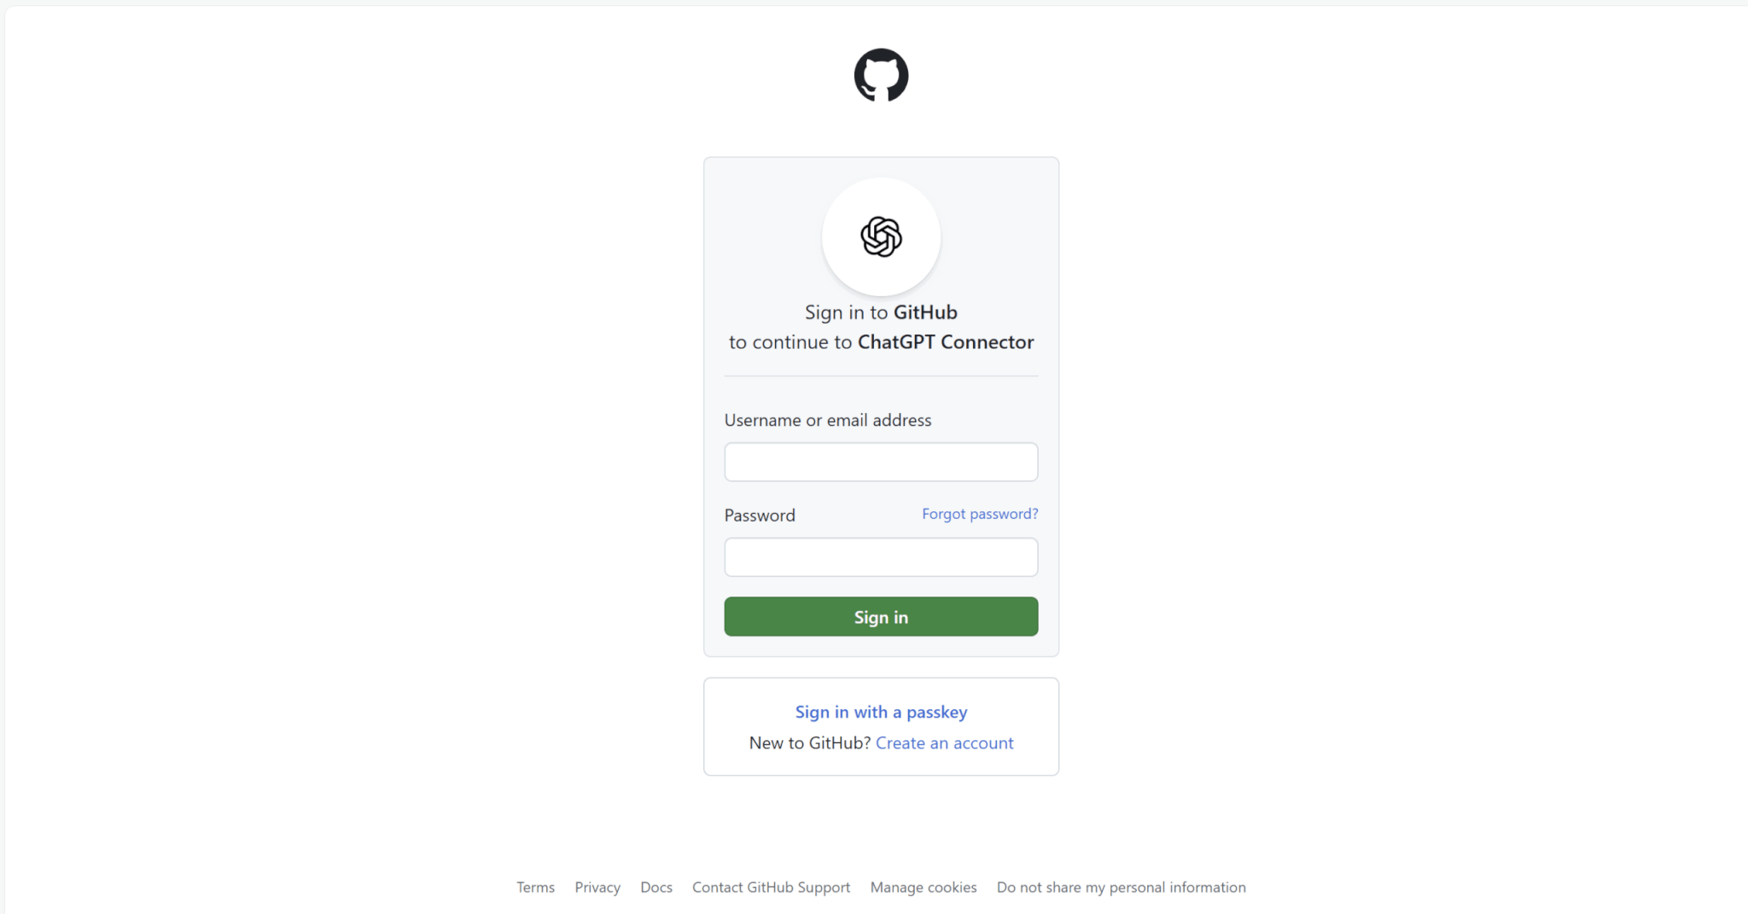This screenshot has height=914, width=1748.
Task: Click the bold ChatGPT Connector app name
Action: [946, 342]
